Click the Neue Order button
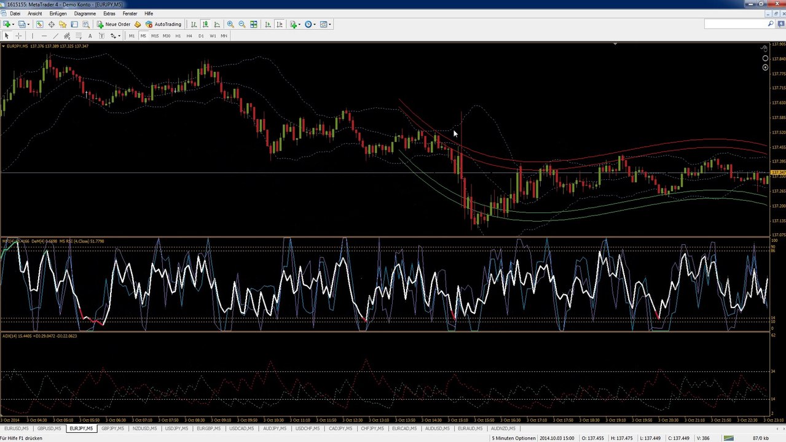Screen dimensions: 786x442 [114, 25]
